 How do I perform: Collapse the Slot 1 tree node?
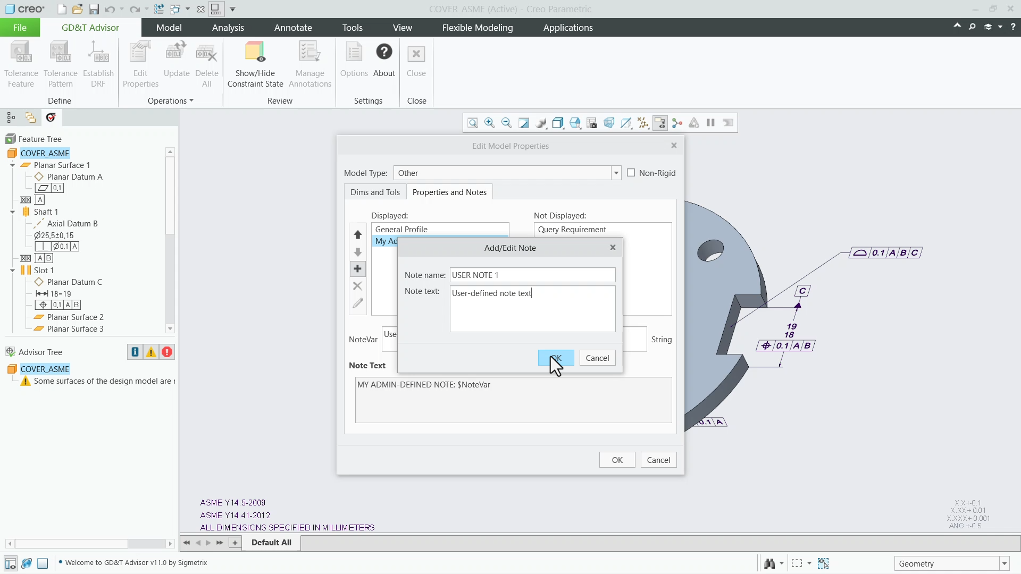click(x=13, y=271)
